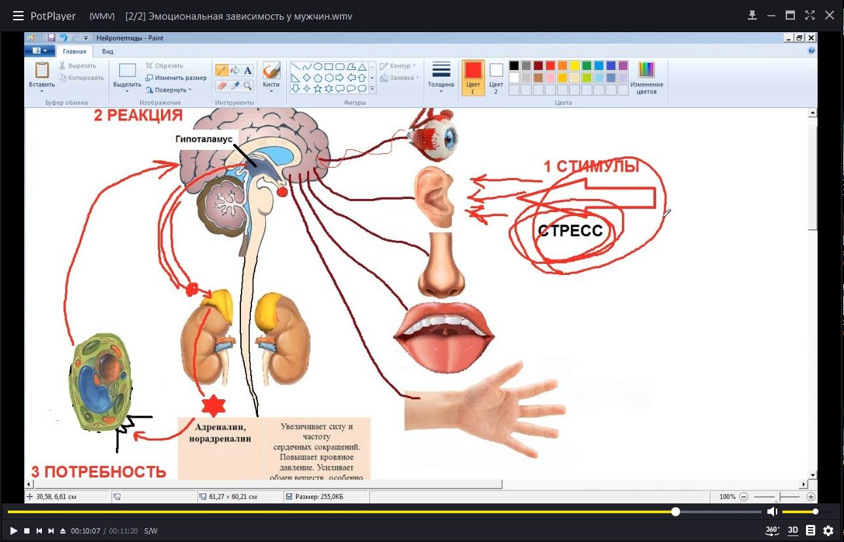Click the elapsed time 00:10:07
Image resolution: width=844 pixels, height=542 pixels.
[86, 531]
